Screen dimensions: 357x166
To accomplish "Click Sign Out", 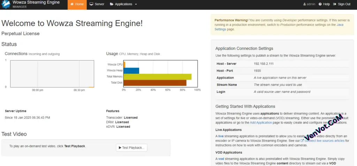I will pos(342,4).
